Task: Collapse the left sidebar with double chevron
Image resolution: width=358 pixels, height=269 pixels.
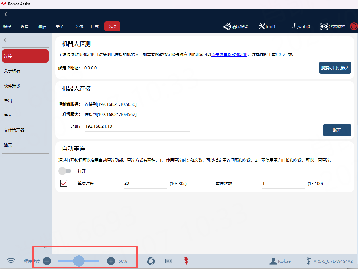Action: coord(45,247)
